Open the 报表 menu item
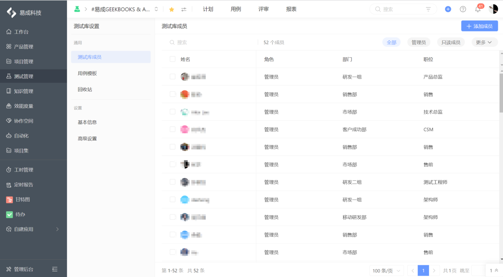The image size is (503, 277). point(291,9)
